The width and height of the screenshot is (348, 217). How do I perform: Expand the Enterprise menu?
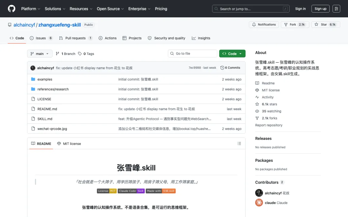(x=139, y=9)
